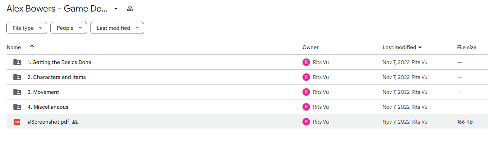Click the shared folder icon for Characters and Items

tap(17, 77)
